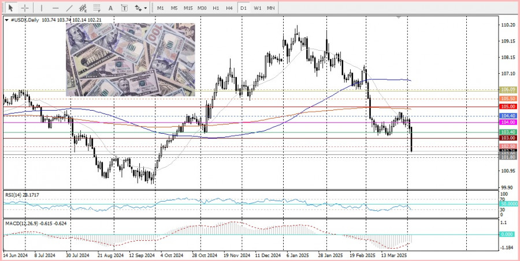Pick the horizontal line drawing tool
Image resolution: width=520 pixels, height=261 pixels.
pos(55,8)
